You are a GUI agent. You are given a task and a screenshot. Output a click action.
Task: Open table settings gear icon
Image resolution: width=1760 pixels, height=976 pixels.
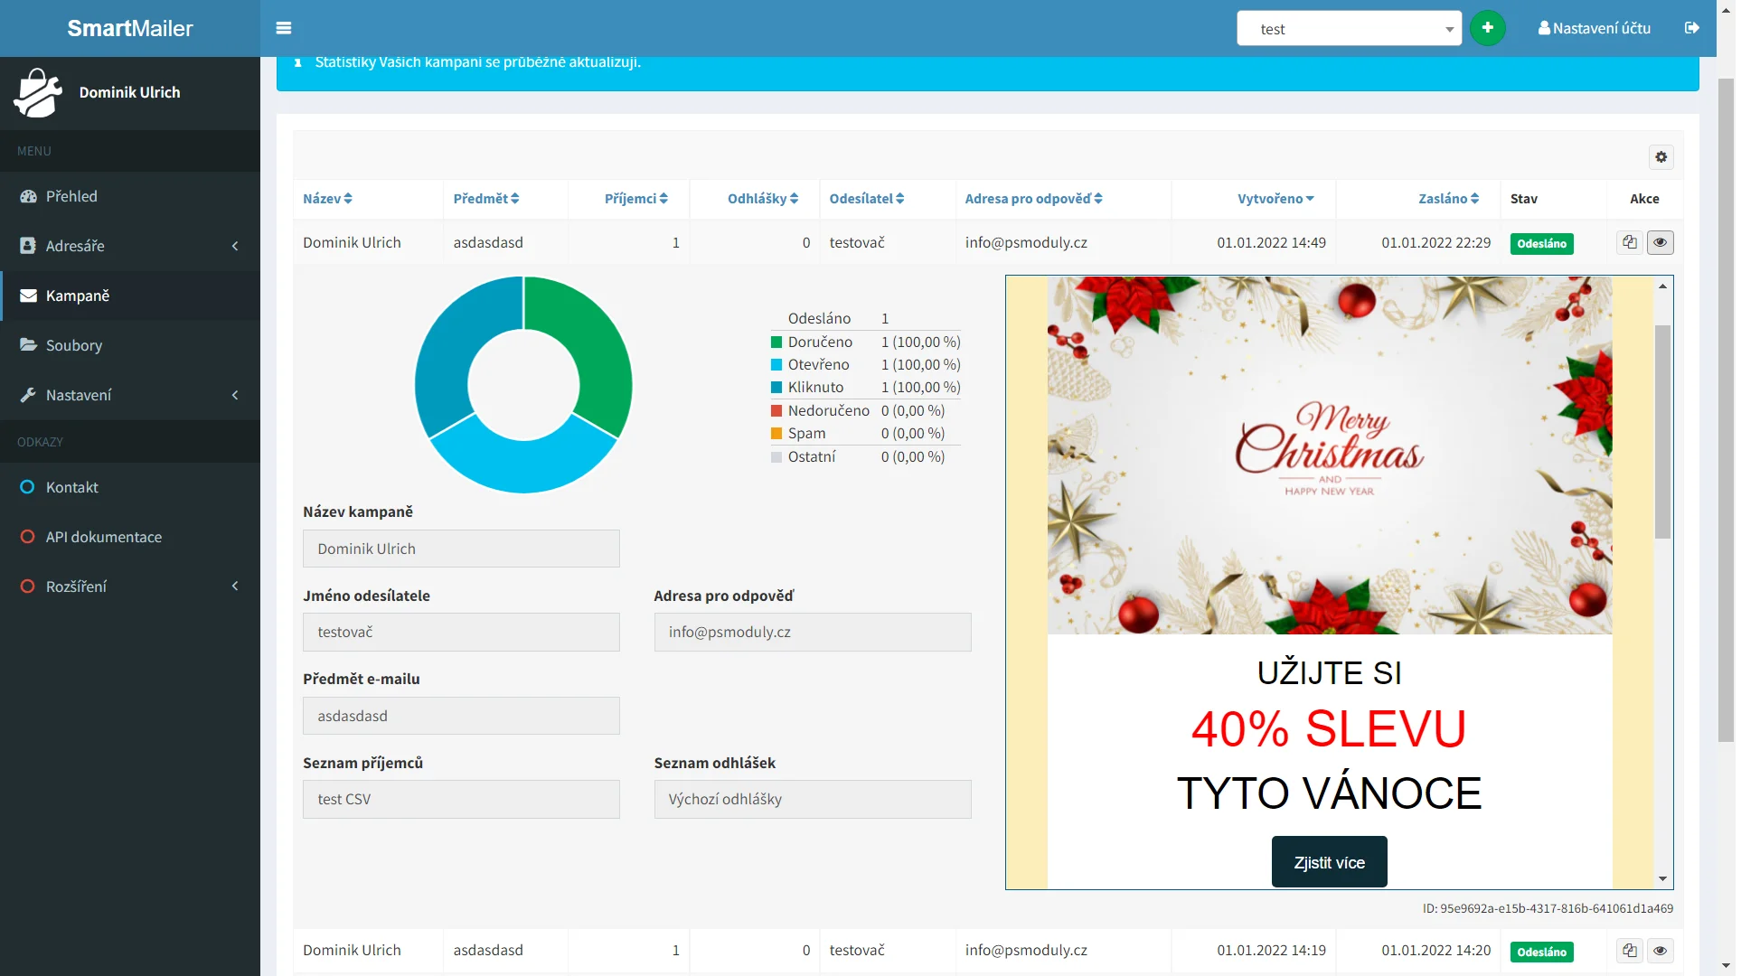click(1661, 157)
